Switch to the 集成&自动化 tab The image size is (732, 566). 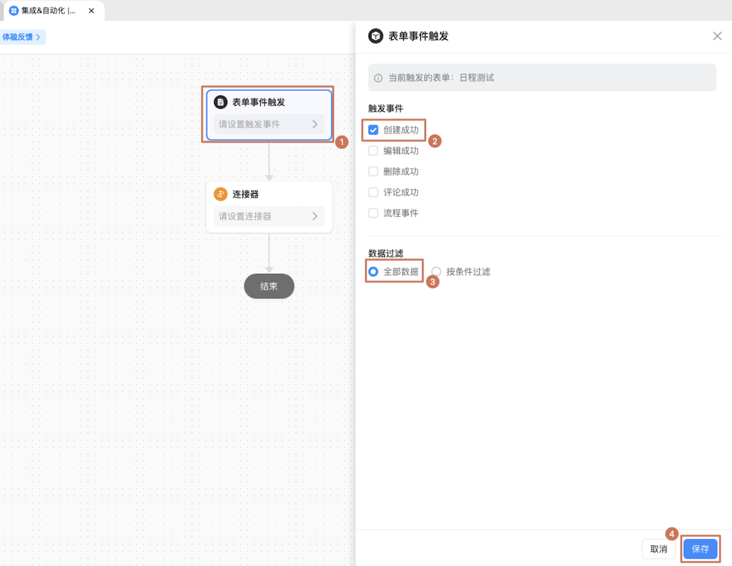pyautogui.click(x=54, y=10)
